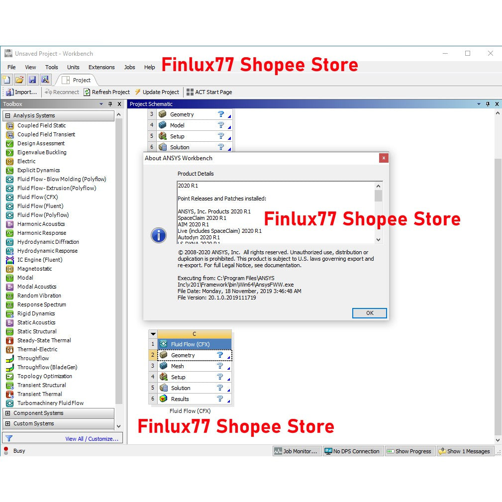Toggle auto-hide pin on Toolbox panel

click(x=110, y=104)
